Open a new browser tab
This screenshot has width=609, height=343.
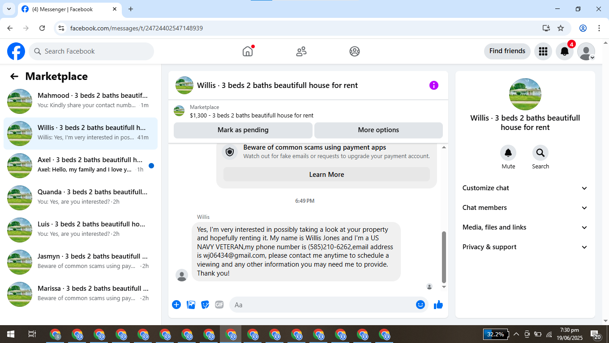pyautogui.click(x=131, y=9)
